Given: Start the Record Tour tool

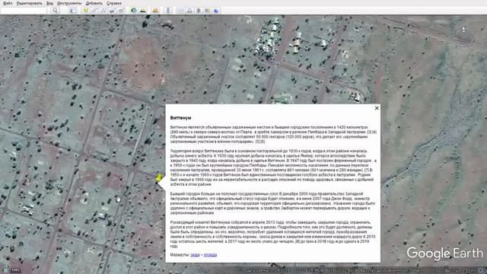Looking at the screenshot, I should pos(121,10).
